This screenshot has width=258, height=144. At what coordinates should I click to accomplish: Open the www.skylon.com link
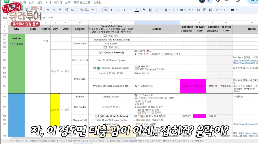pos(245,124)
